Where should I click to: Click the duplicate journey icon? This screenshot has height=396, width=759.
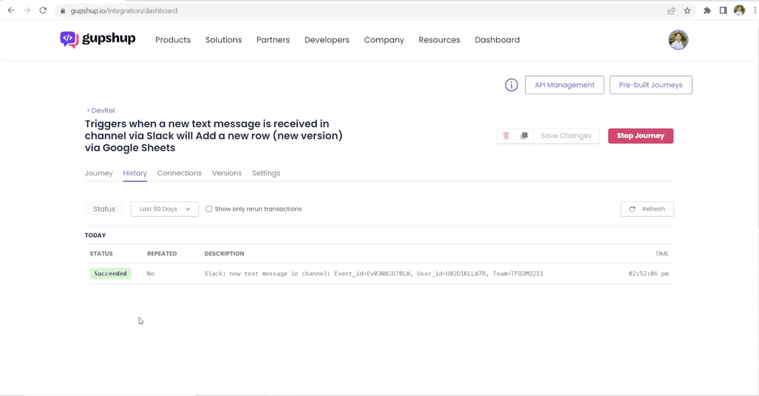tap(524, 136)
